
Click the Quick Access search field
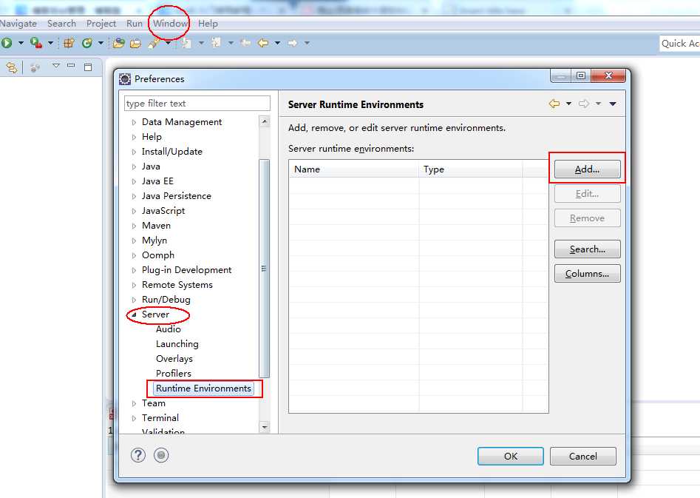click(679, 44)
